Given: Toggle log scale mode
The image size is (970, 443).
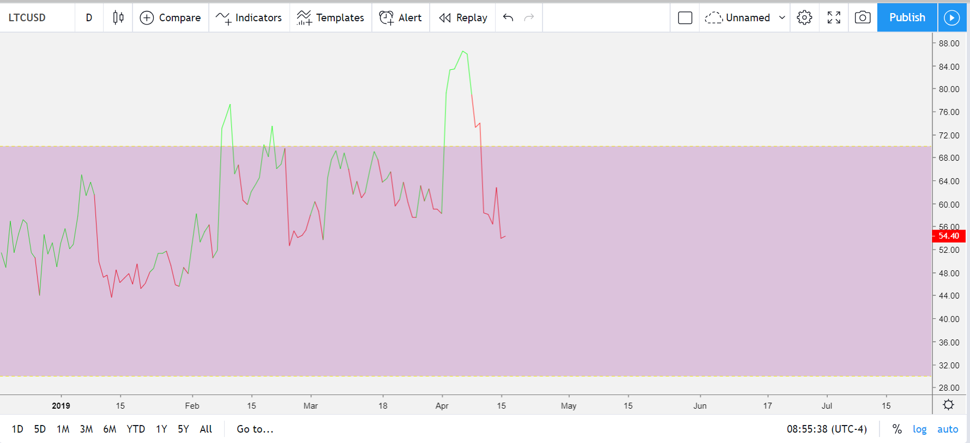Looking at the screenshot, I should (920, 429).
